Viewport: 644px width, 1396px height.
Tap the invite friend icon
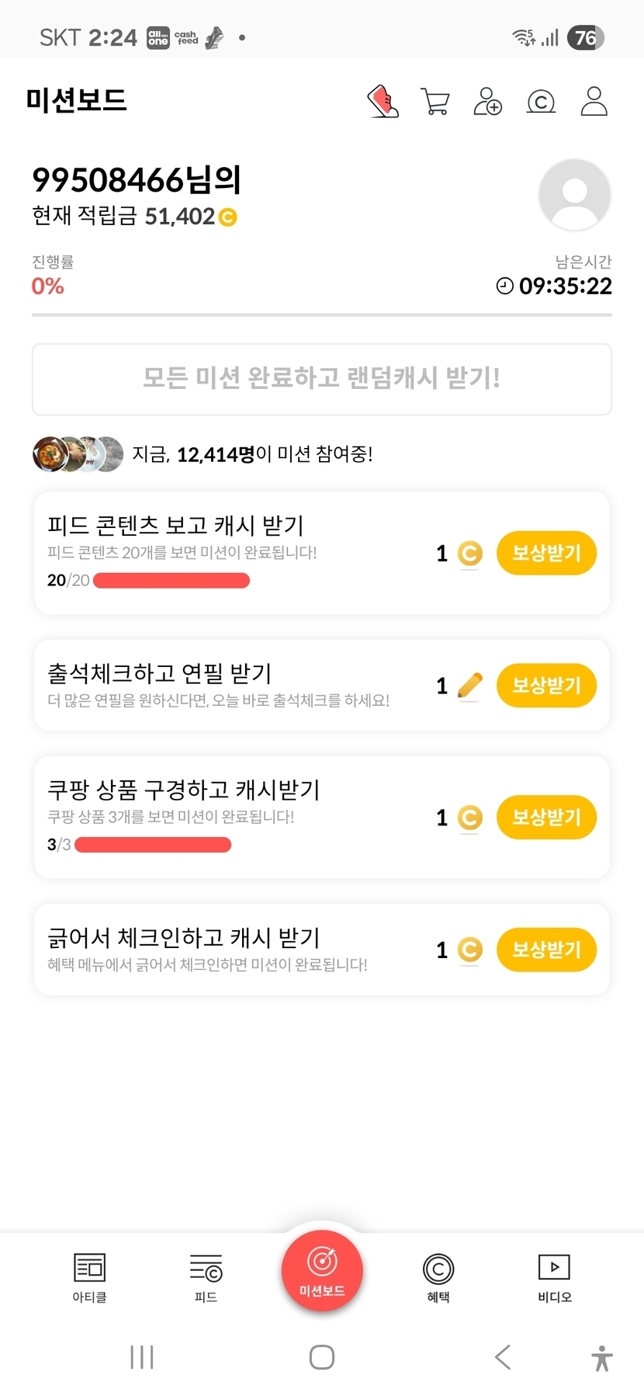pyautogui.click(x=488, y=102)
